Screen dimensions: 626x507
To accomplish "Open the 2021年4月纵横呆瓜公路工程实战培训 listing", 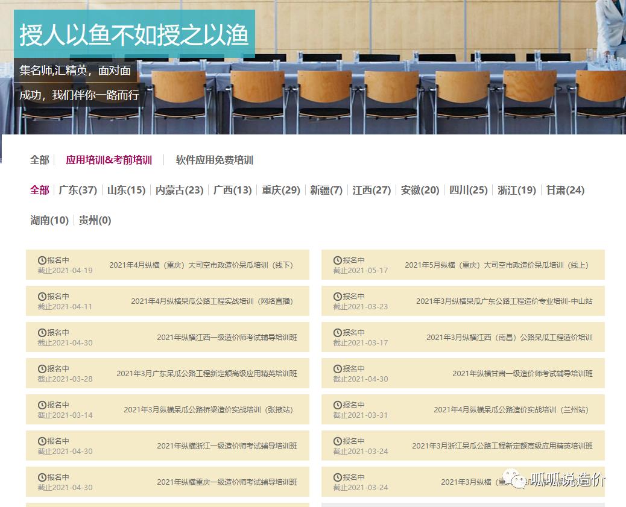I will click(x=212, y=301).
